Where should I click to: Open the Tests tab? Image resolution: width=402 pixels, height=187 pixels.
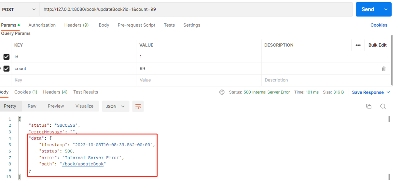pyautogui.click(x=169, y=25)
